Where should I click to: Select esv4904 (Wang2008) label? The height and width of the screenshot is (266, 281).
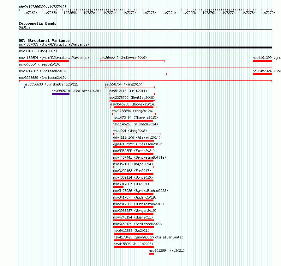pos(130,131)
